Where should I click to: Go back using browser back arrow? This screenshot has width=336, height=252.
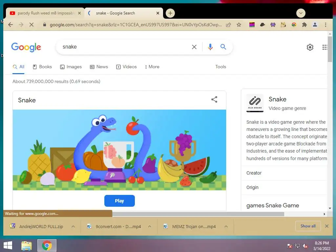(10, 25)
